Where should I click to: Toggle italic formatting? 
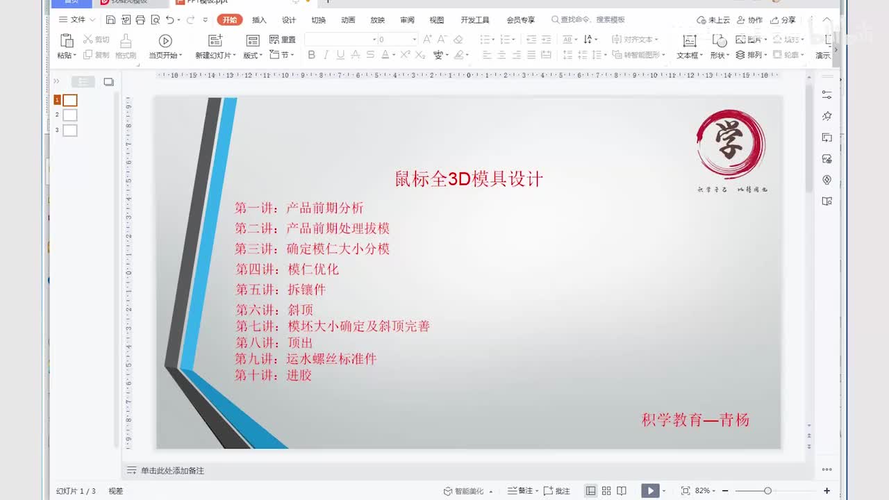[326, 55]
